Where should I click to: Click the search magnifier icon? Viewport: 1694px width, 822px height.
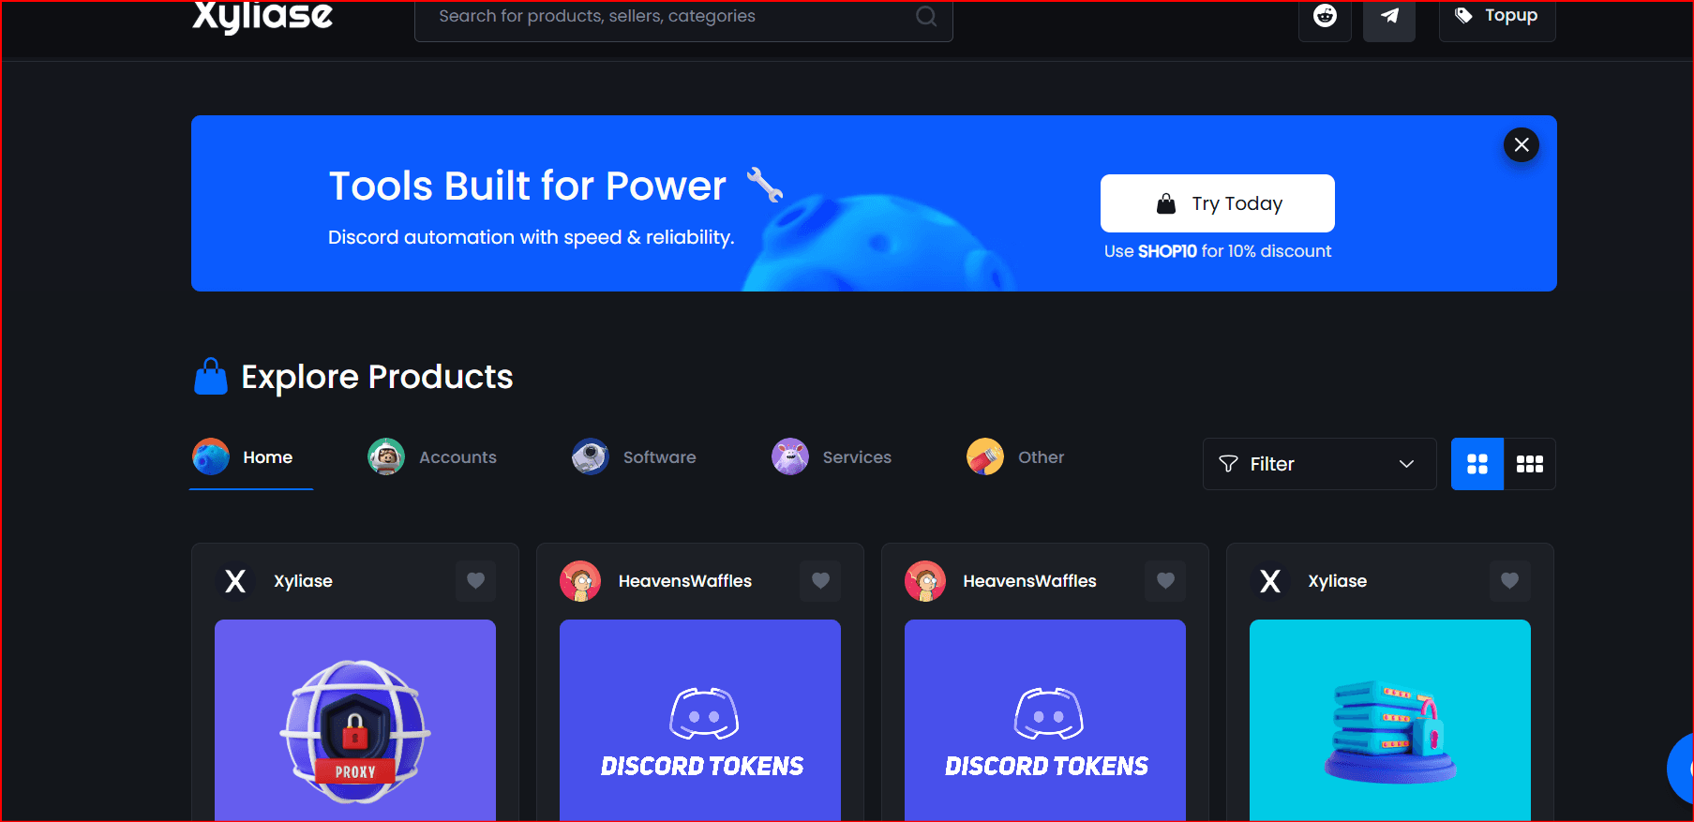tap(926, 16)
